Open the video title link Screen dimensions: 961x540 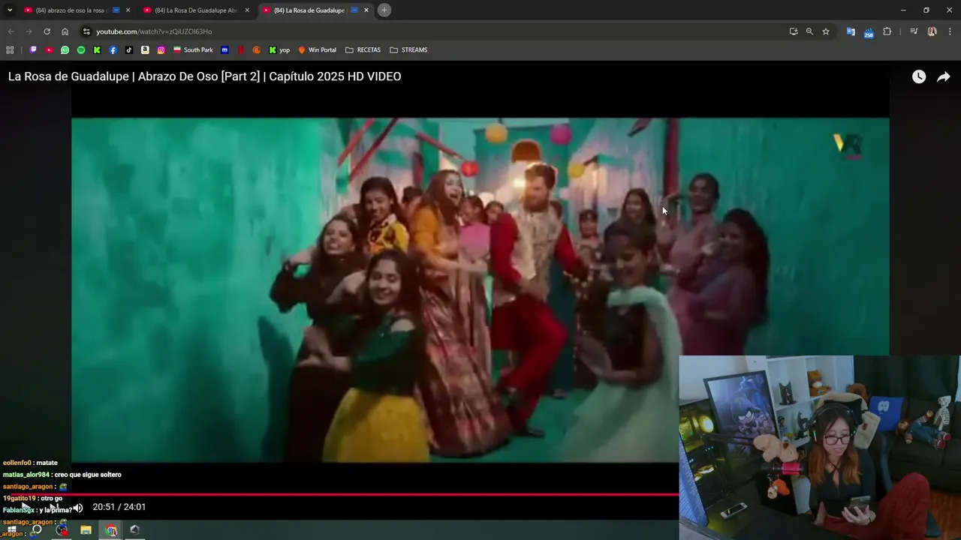(x=205, y=76)
